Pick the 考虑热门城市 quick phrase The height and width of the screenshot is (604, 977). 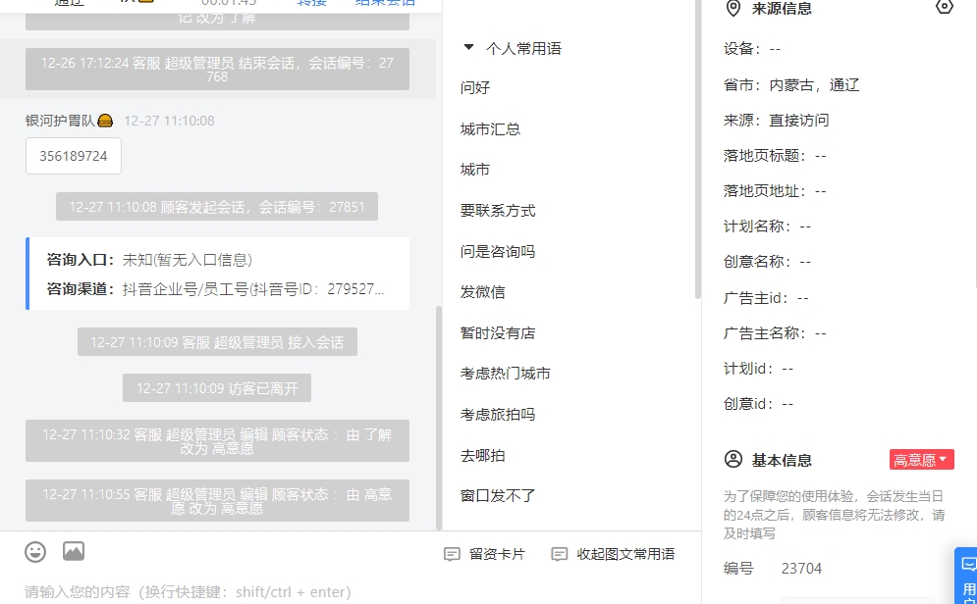[506, 374]
